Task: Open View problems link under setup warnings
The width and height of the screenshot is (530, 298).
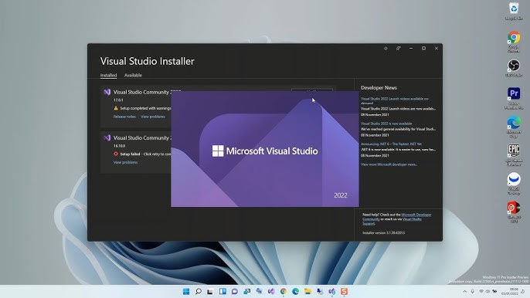Action: 153,117
